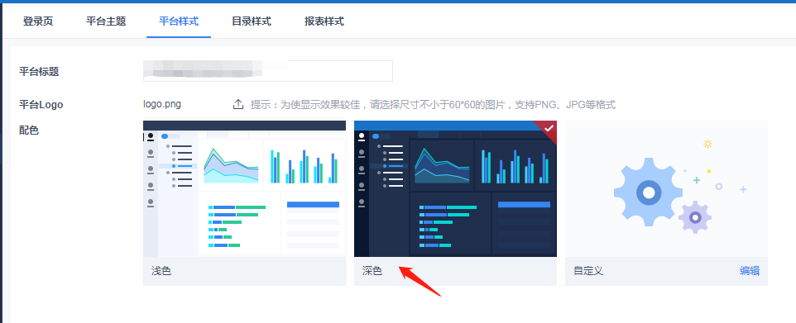Click the logo.png file name
Image resolution: width=796 pixels, height=323 pixels.
(x=162, y=104)
